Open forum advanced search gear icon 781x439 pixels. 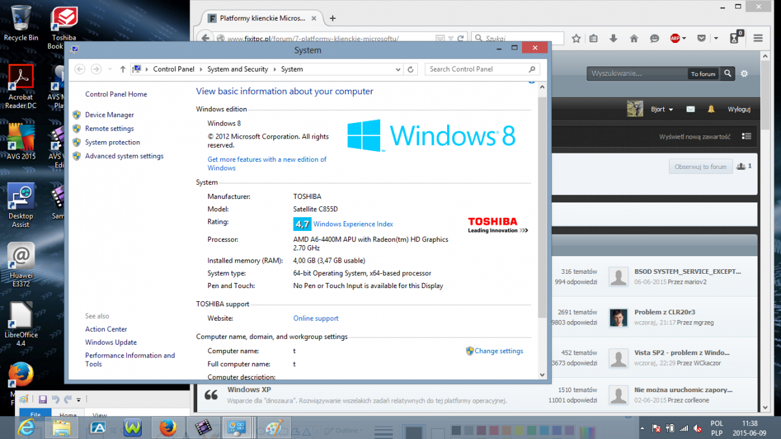745,73
